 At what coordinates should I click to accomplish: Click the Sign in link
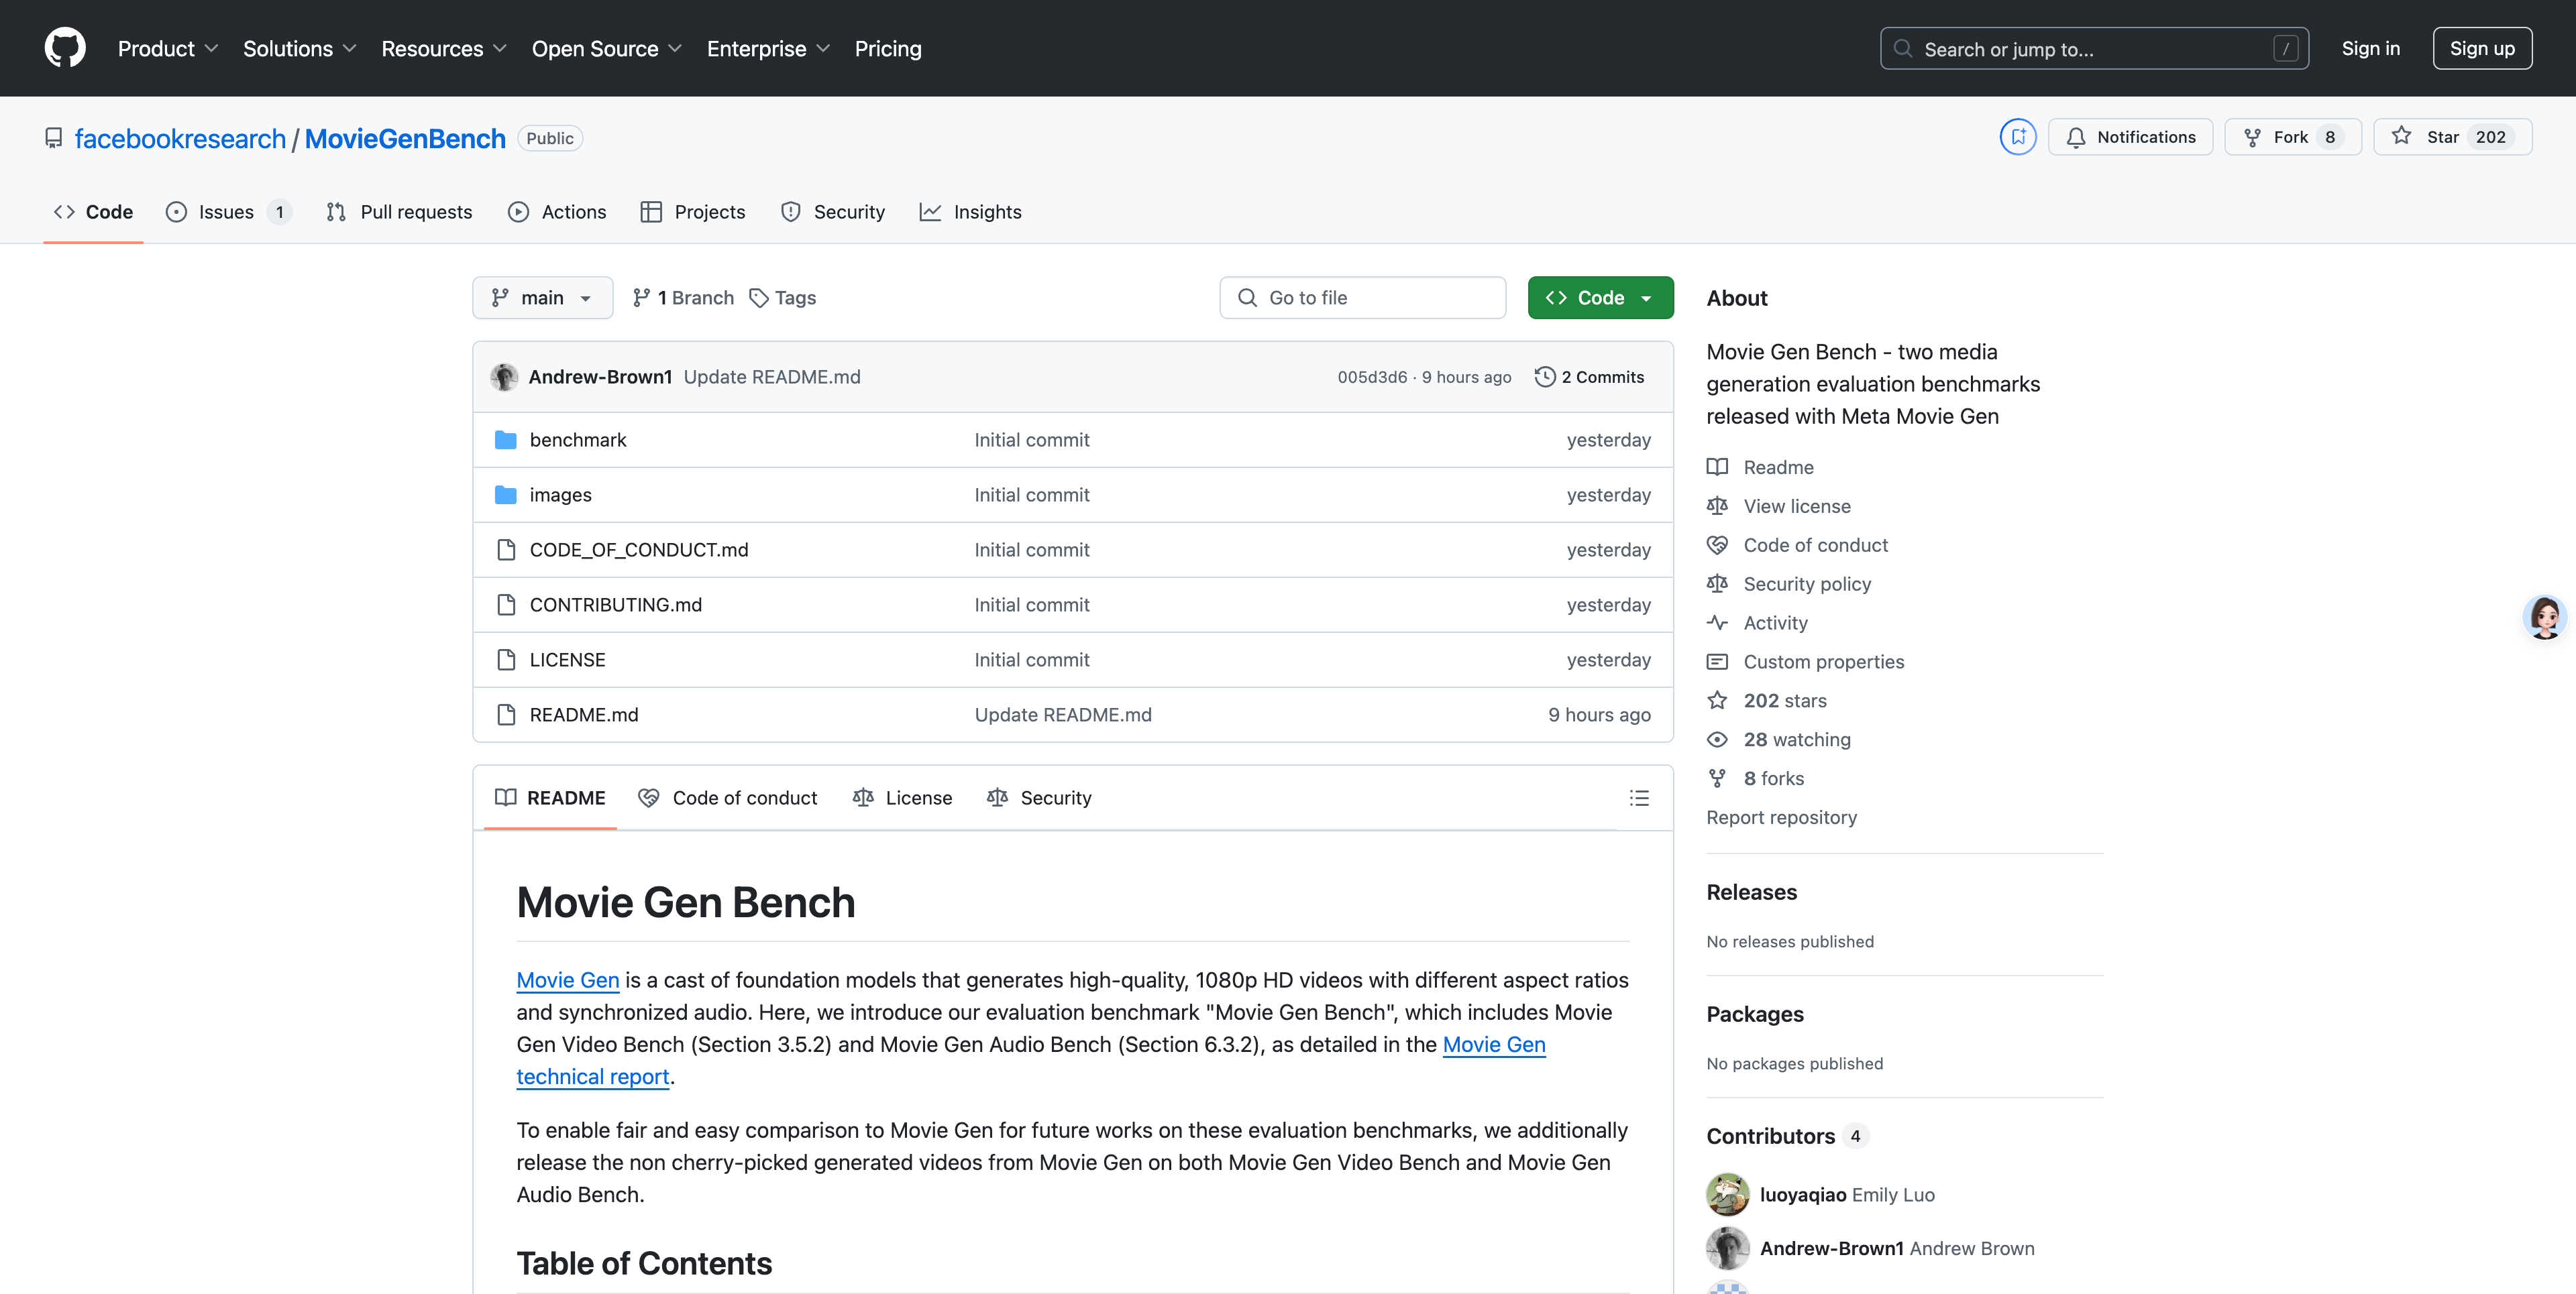2370,48
